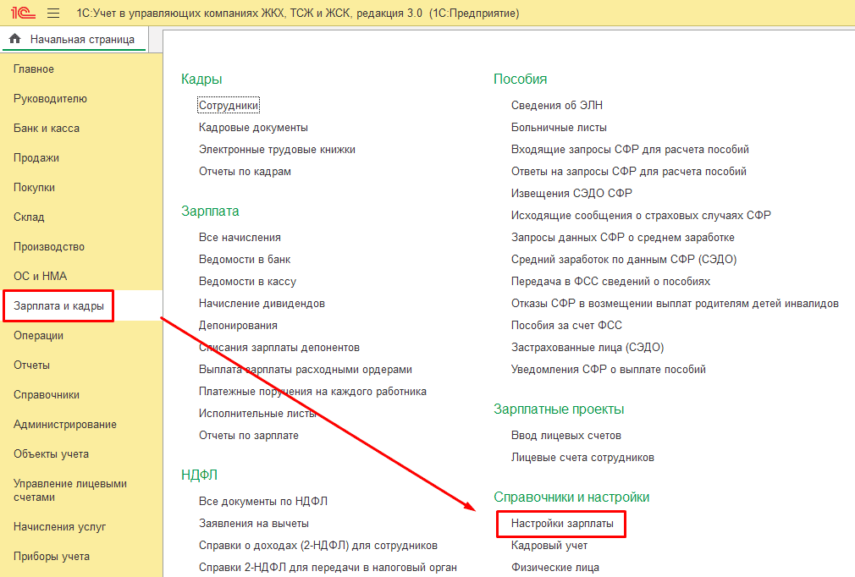Open the hamburger main menu
The height and width of the screenshot is (577, 855).
click(53, 14)
